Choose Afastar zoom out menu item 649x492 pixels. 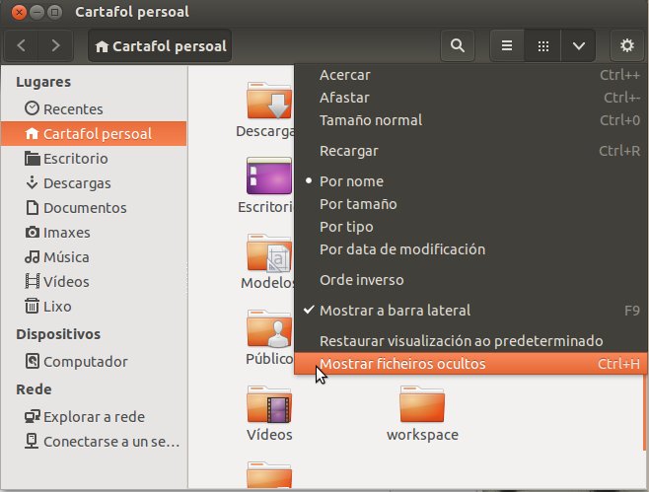[x=470, y=98]
